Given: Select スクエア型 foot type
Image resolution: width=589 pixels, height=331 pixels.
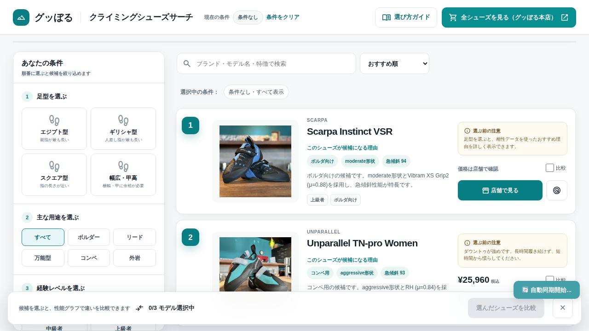Looking at the screenshot, I should click(x=54, y=175).
